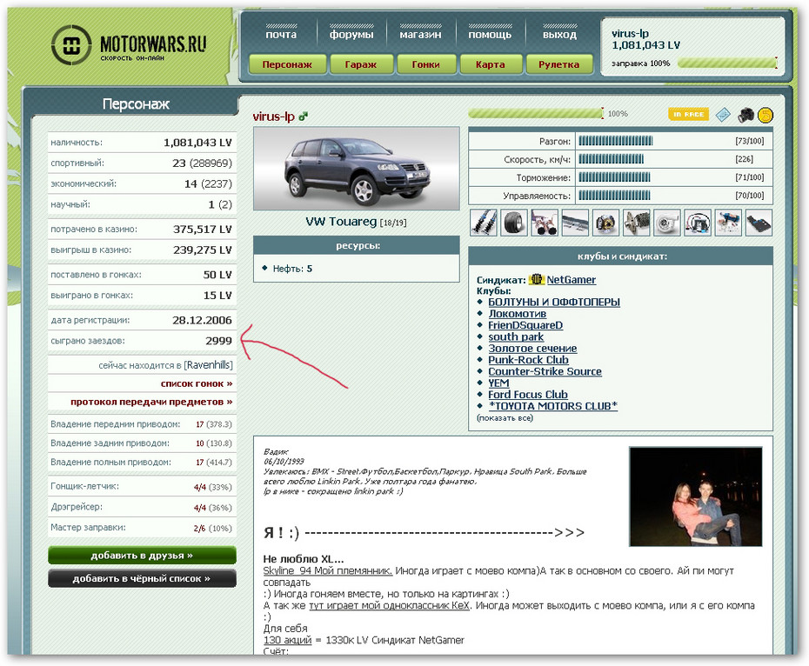
Task: Switch to the Карта tab
Action: click(x=490, y=64)
